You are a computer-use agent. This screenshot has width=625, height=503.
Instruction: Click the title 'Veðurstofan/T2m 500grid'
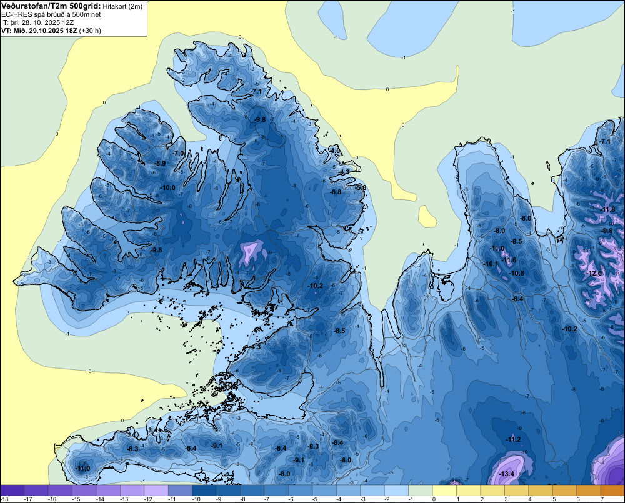[51, 6]
